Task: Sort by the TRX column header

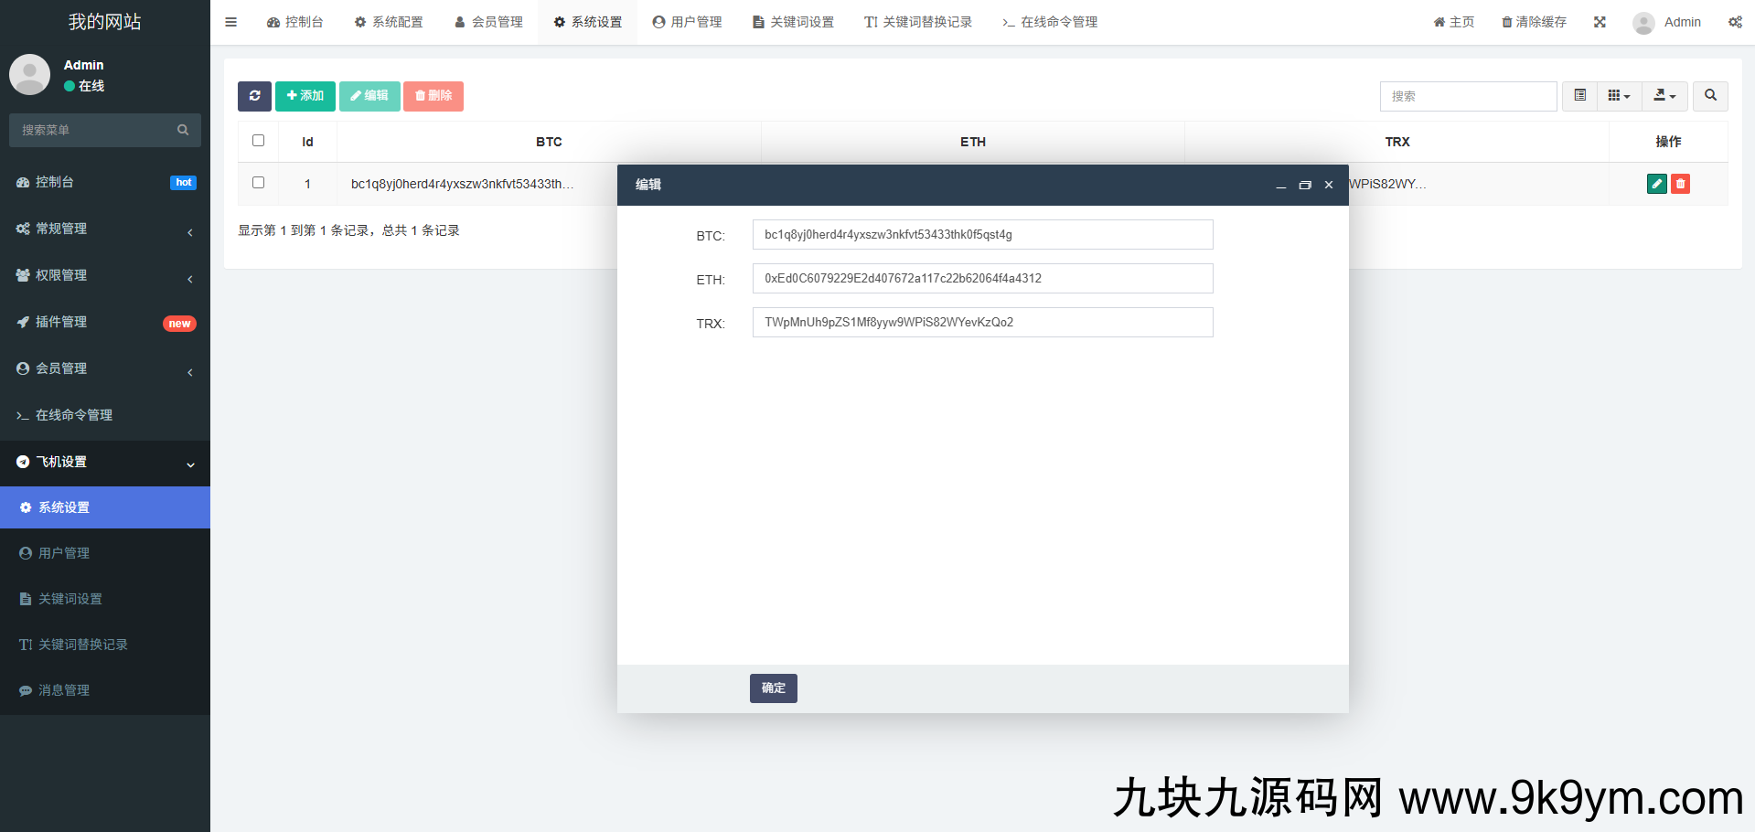Action: (x=1397, y=142)
